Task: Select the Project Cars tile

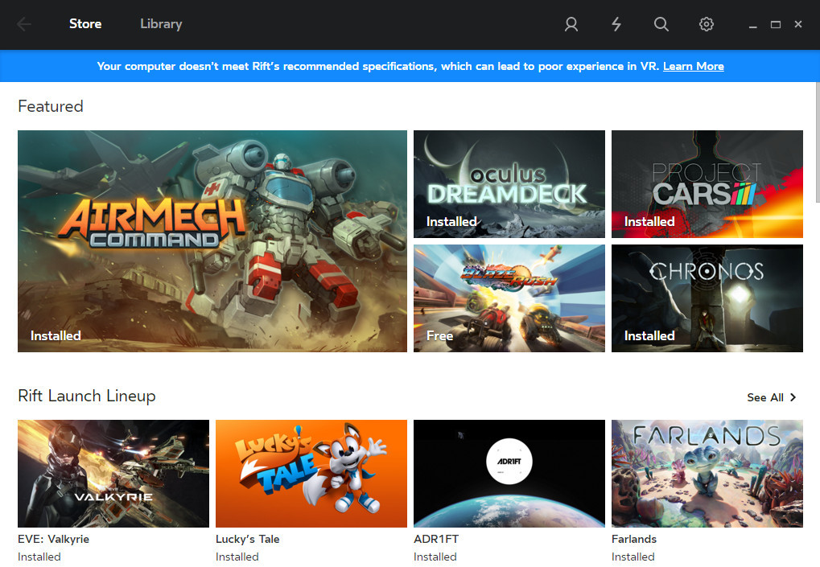Action: pos(707,184)
